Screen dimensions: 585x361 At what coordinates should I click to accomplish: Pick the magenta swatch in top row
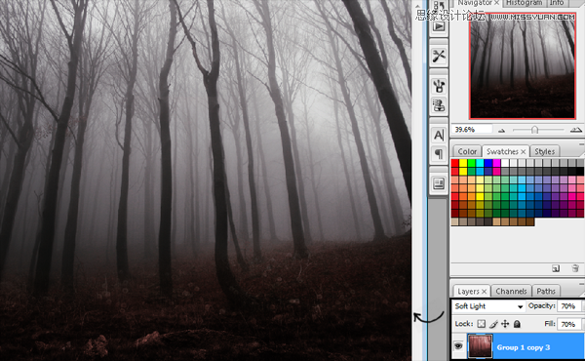[x=496, y=163]
